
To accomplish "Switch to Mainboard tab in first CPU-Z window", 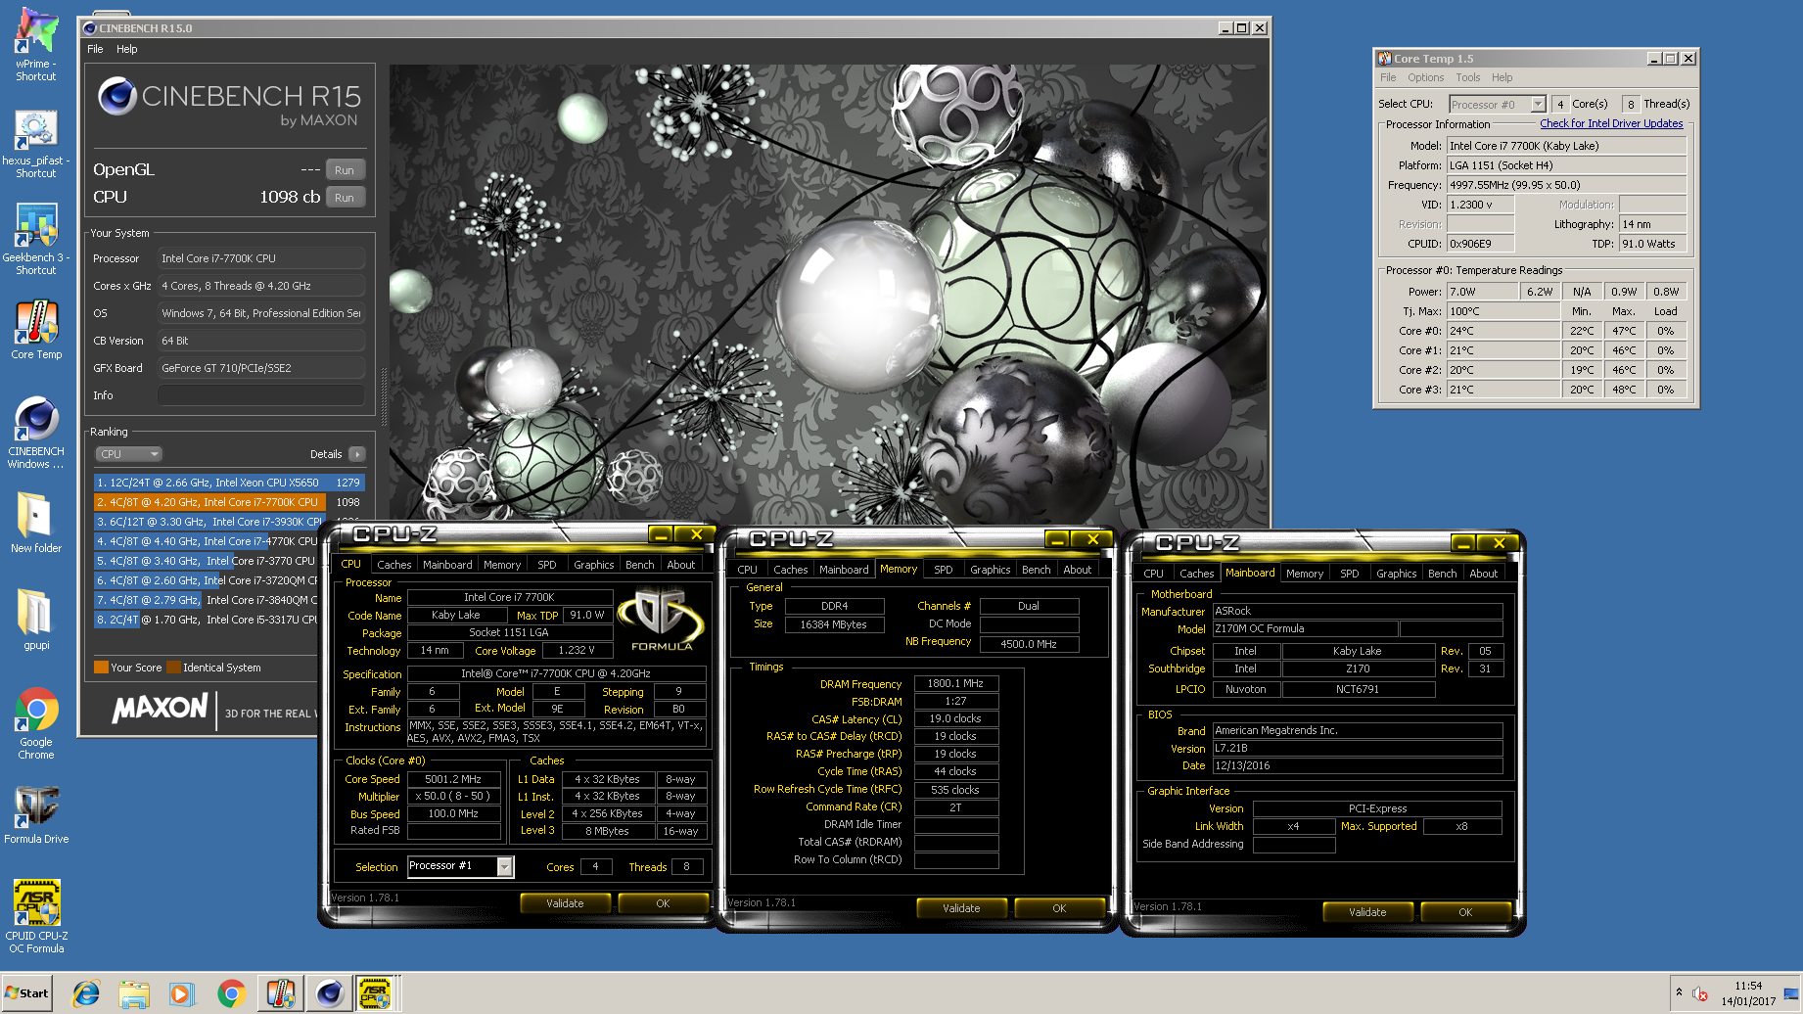I will [x=447, y=565].
